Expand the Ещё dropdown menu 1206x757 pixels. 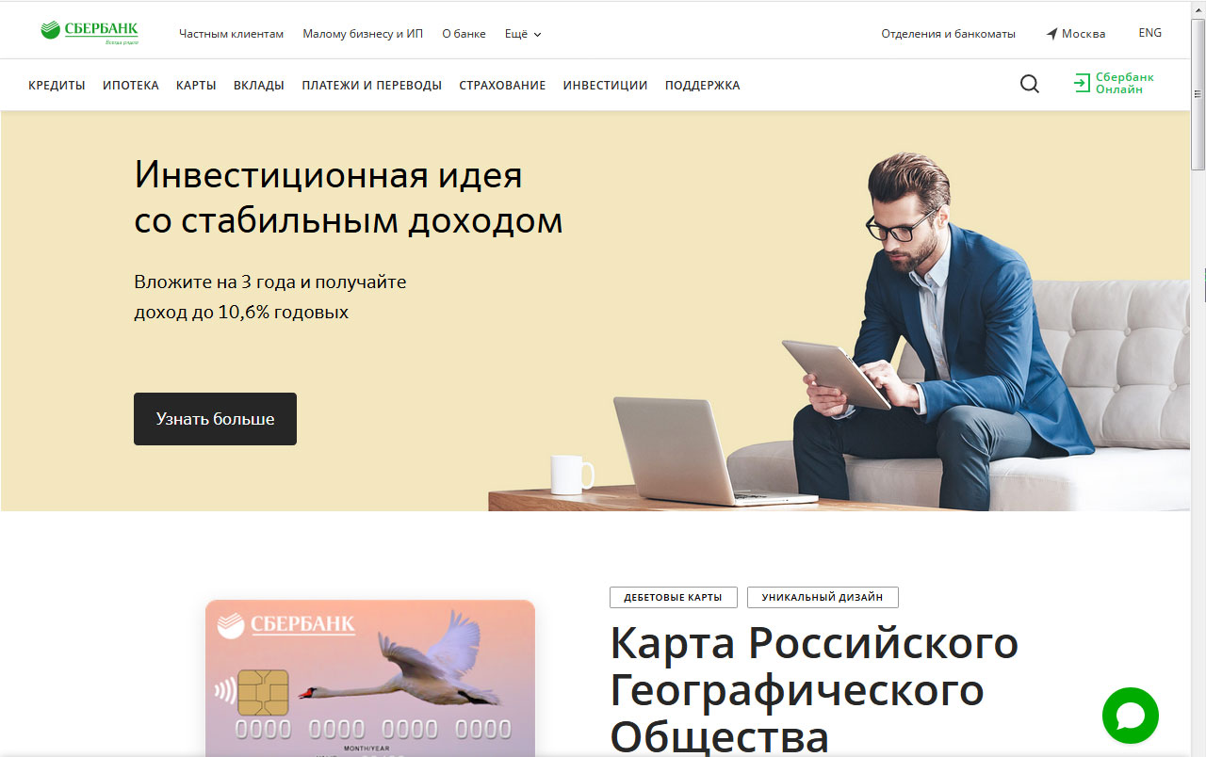523,34
